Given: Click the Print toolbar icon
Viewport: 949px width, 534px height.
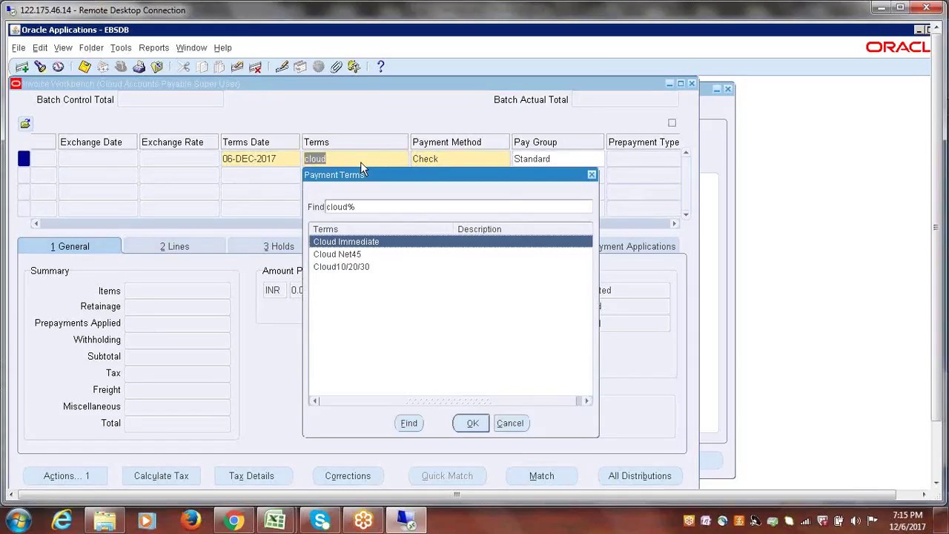Looking at the screenshot, I should [139, 67].
